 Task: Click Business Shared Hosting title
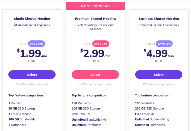pos(158,19)
